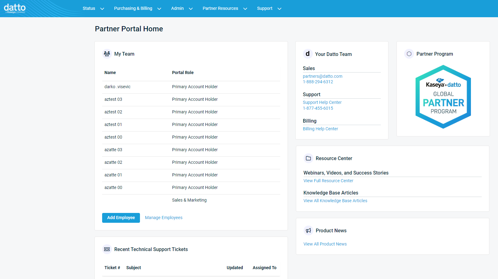Click the Add Employee button

point(121,218)
